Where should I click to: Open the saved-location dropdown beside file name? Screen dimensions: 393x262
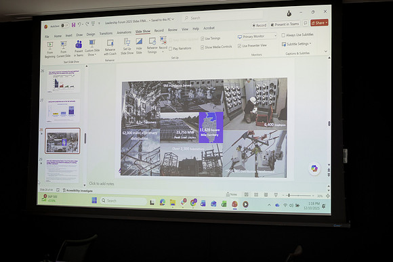pyautogui.click(x=173, y=19)
